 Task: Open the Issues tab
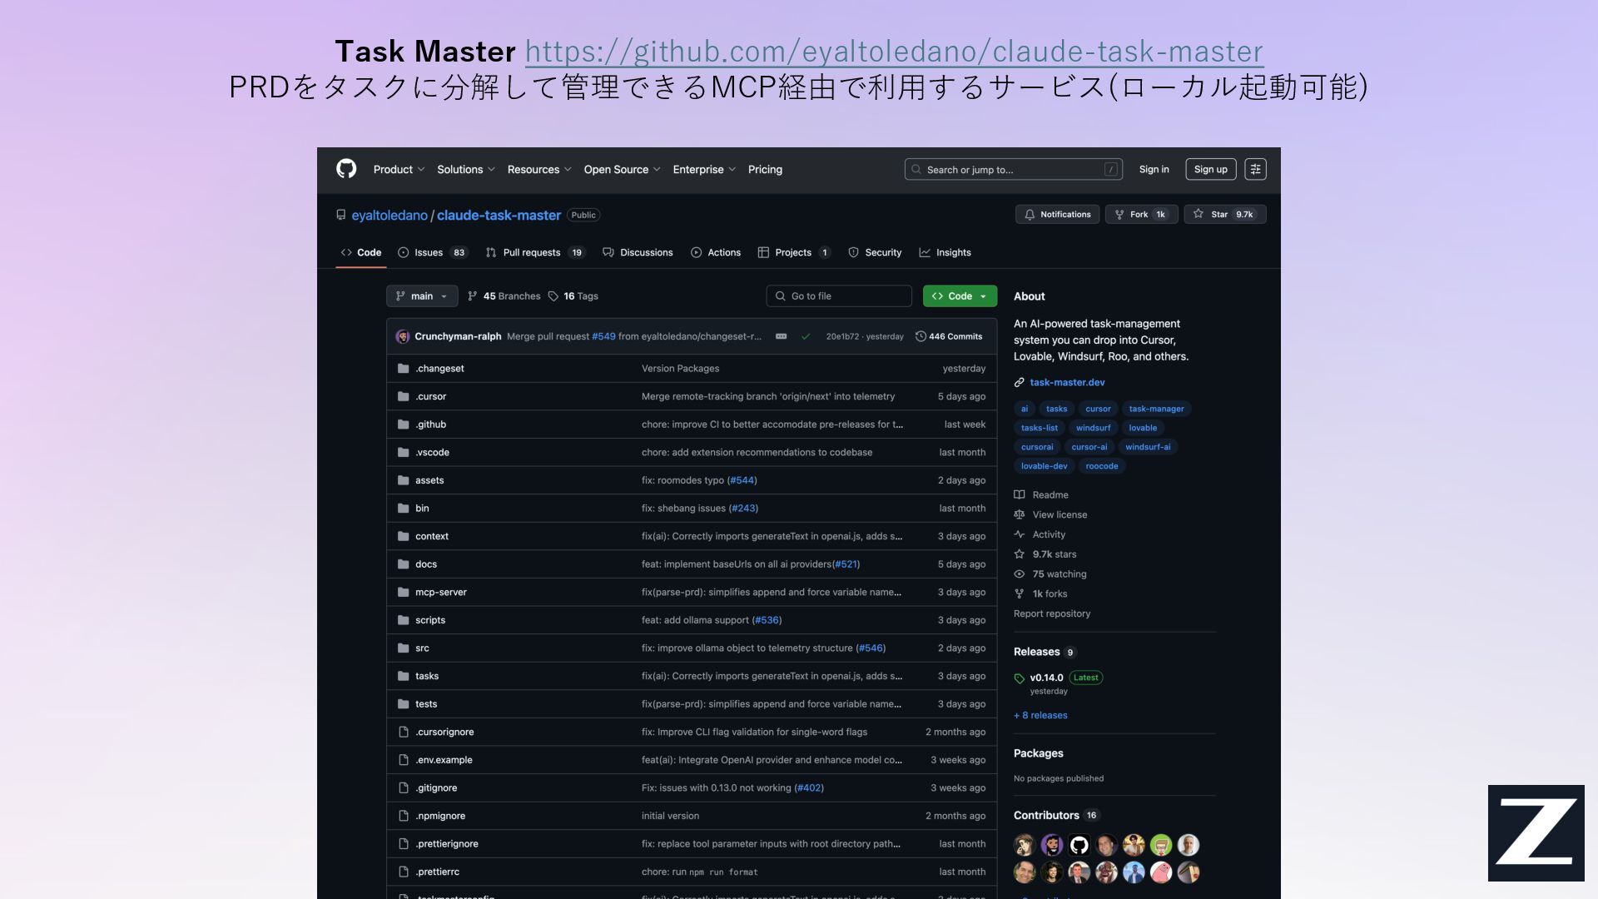click(x=432, y=252)
